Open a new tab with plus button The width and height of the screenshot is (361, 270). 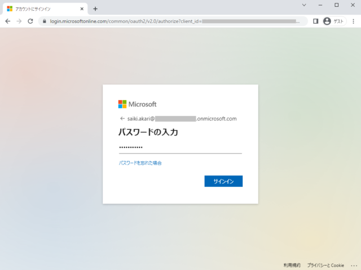pyautogui.click(x=95, y=9)
